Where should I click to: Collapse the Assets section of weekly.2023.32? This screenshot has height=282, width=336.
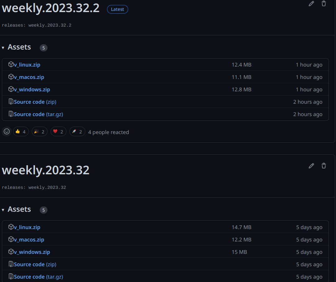click(3, 210)
